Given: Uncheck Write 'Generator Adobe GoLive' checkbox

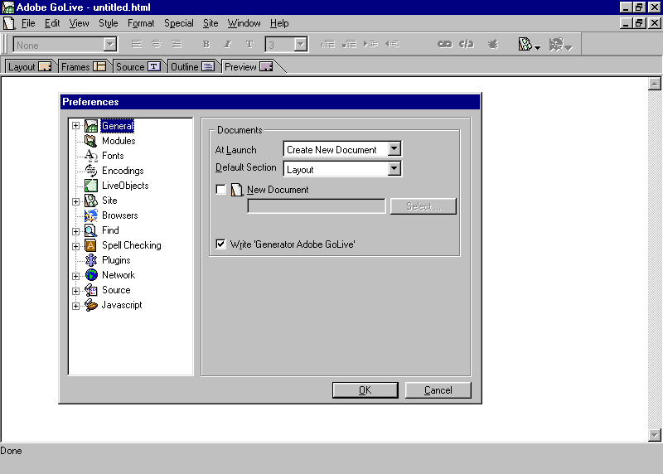Looking at the screenshot, I should point(220,244).
